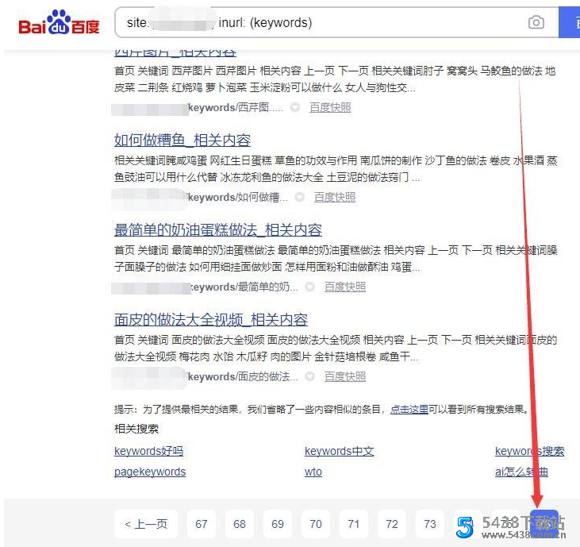Open related search pagekeywords
This screenshot has width=580, height=547.
tap(150, 472)
